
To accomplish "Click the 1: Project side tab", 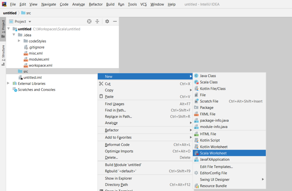I will pos(3,29).
